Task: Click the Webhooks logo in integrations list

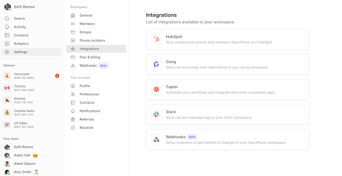Action: [156, 139]
